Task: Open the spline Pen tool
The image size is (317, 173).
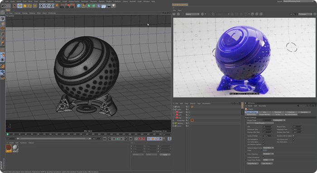Action: 84,6
